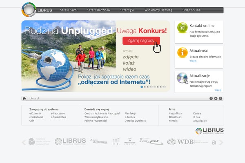Screen dimensions: 245x163
Task: Open the Doradca Dyrektora footer link
Action: [x=135, y=121]
